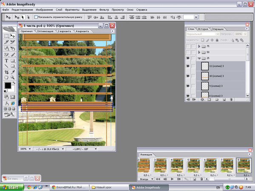
Task: Click the lock all padlock icon
Action: point(217,40)
